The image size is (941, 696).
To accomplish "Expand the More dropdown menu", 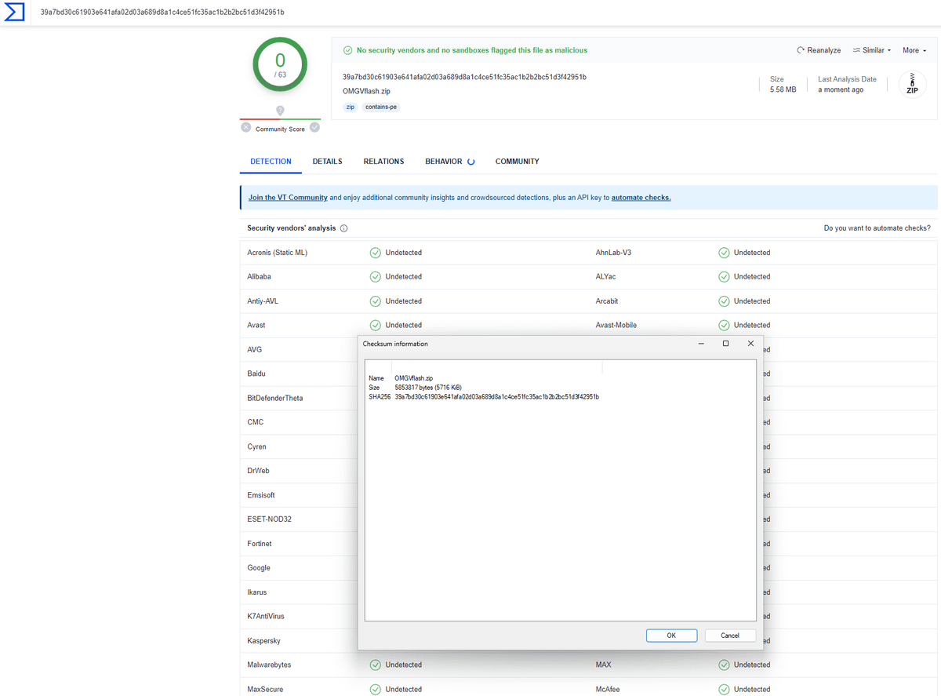I will coord(914,50).
